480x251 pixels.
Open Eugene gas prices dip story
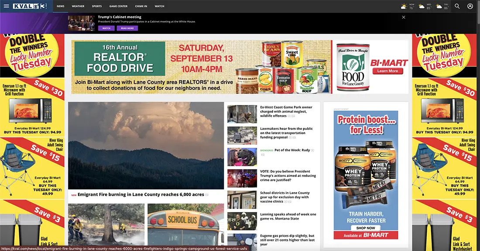tap(287, 240)
